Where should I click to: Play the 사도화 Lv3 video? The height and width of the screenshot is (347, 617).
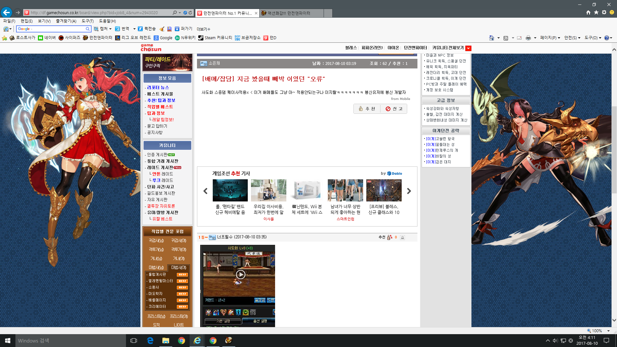pyautogui.click(x=241, y=274)
